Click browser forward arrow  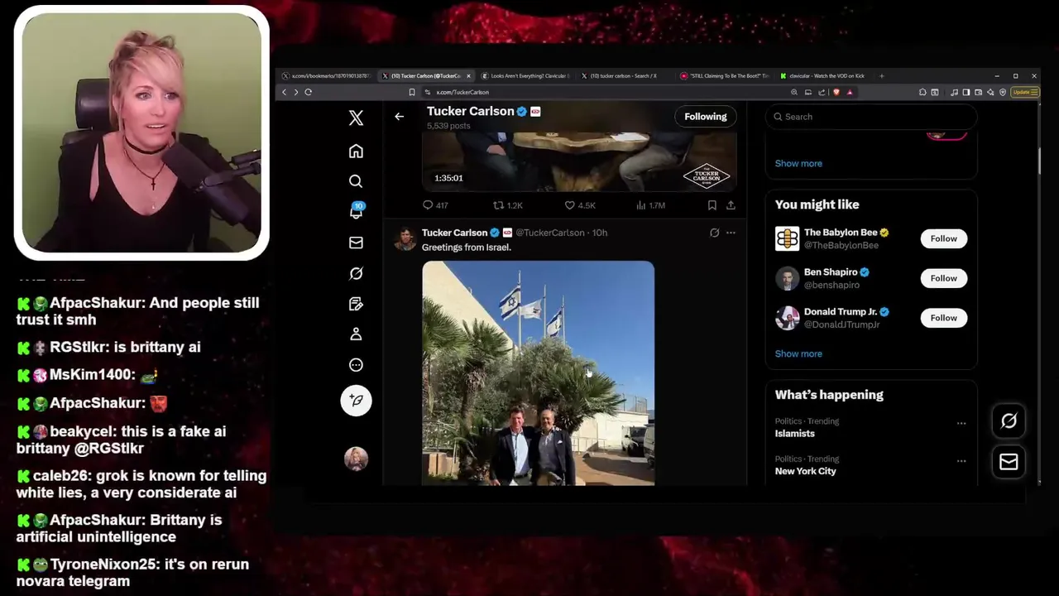[x=295, y=92]
